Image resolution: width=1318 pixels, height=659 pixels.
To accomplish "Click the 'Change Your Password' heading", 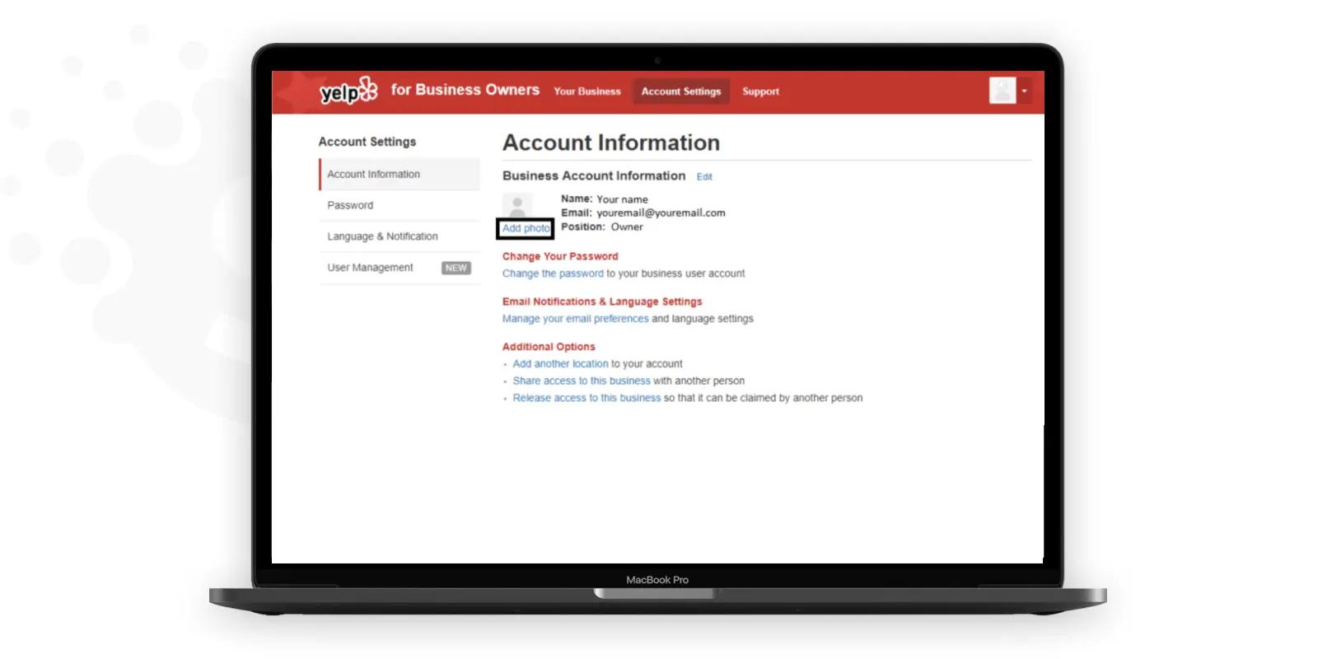I will point(560,256).
